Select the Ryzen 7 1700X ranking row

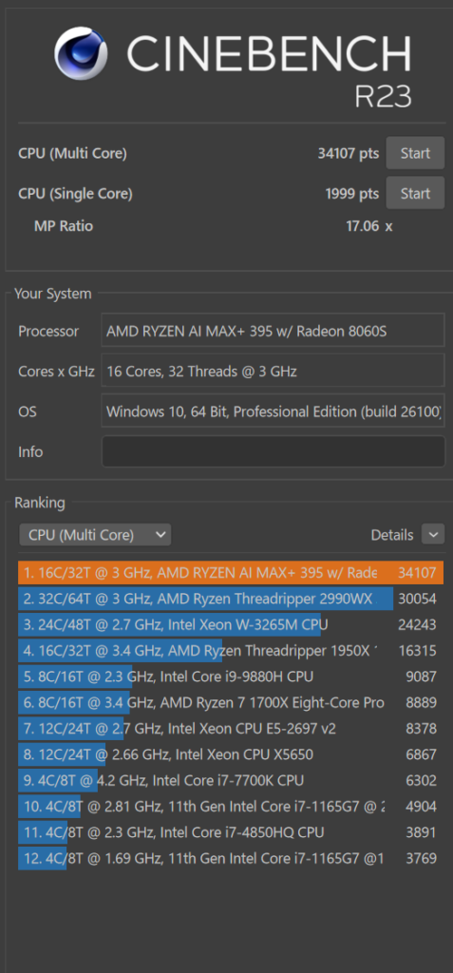(x=231, y=702)
